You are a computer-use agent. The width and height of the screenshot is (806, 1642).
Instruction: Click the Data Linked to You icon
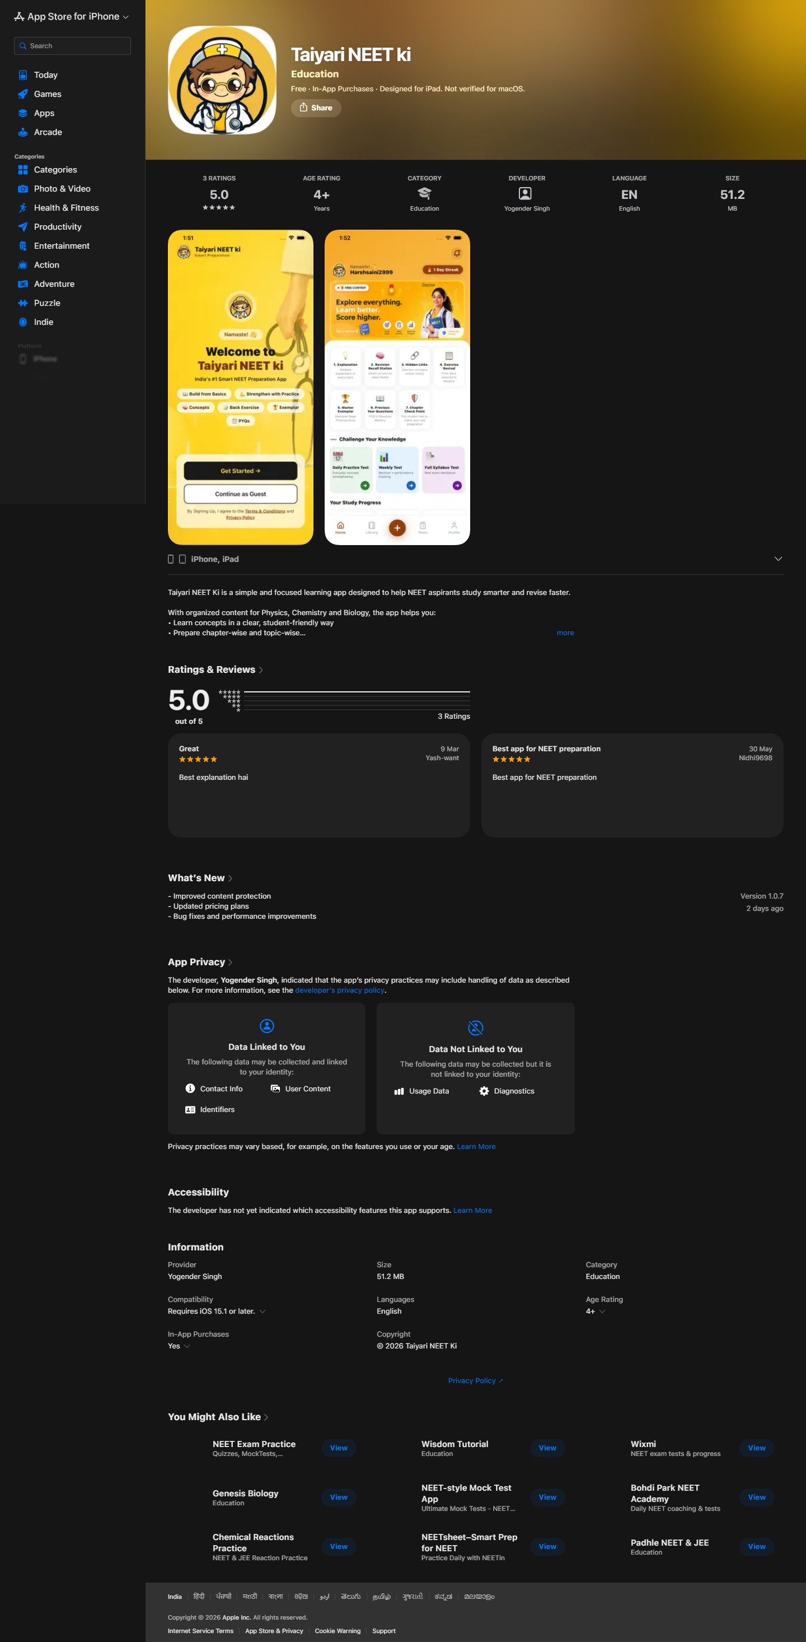pos(267,1026)
